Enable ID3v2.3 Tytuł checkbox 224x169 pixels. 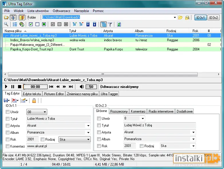(x=99, y=125)
